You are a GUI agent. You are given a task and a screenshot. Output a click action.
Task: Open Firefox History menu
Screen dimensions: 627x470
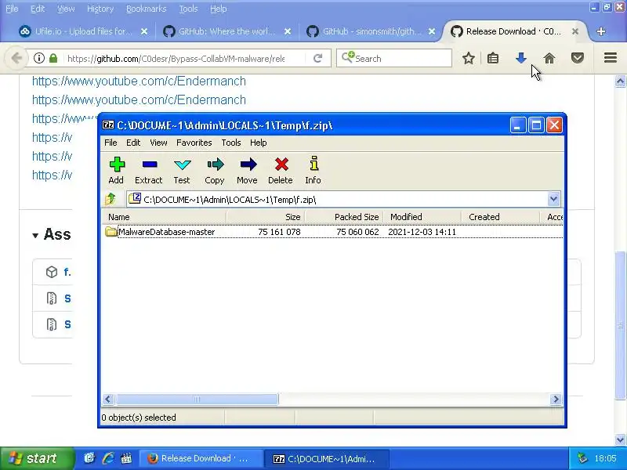[x=100, y=9]
